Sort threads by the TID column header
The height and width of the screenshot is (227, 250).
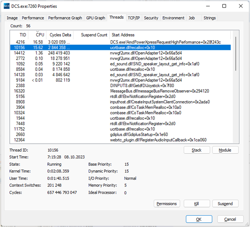19,35
